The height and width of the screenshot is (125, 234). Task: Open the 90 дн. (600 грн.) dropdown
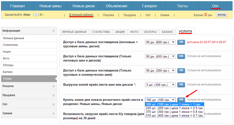click(160, 42)
